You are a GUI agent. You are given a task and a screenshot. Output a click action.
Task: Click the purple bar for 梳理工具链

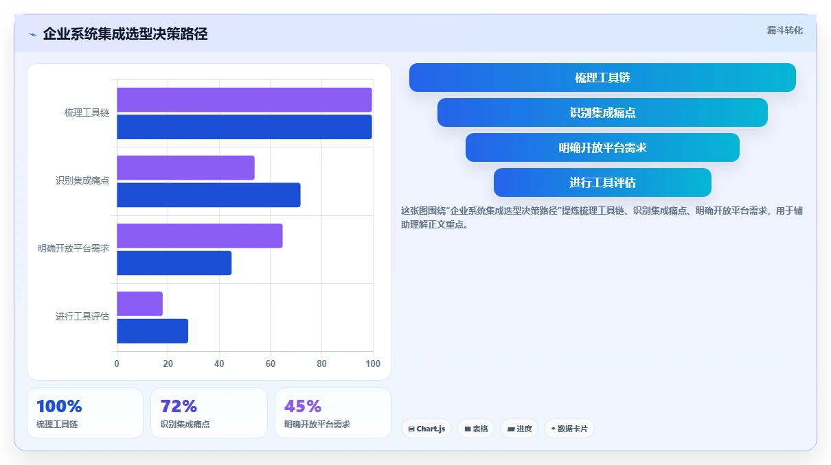[244, 100]
